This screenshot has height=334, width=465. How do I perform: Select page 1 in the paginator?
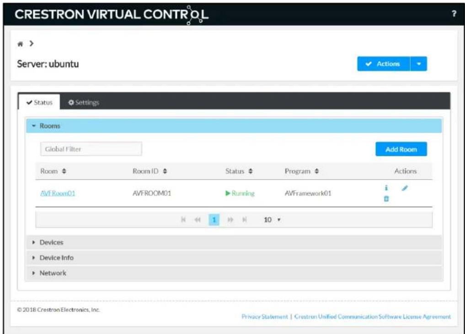(214, 220)
